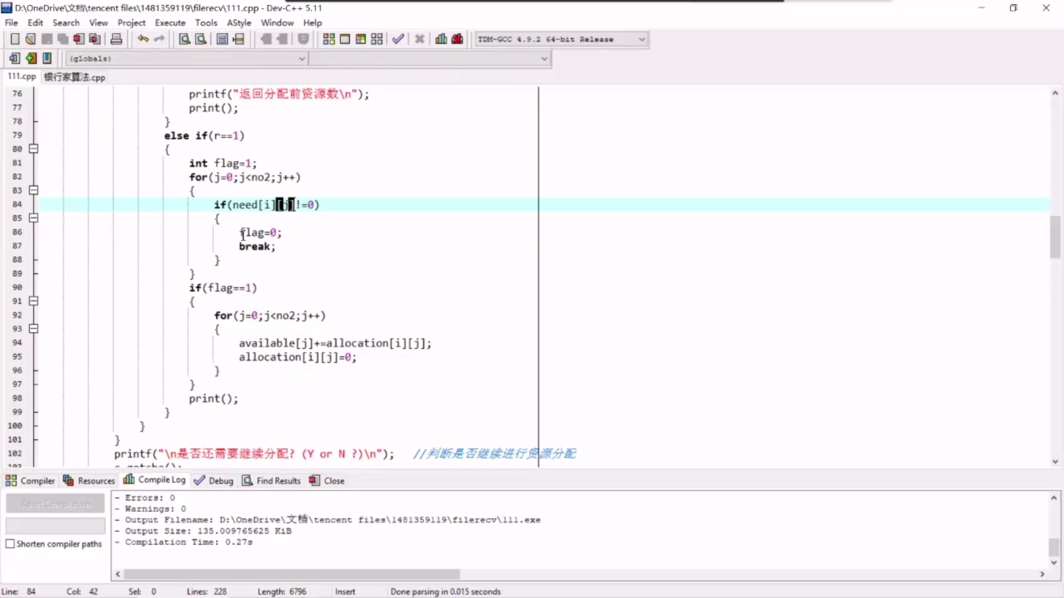Click the Print toolbar icon
This screenshot has width=1064, height=598.
pyautogui.click(x=116, y=39)
